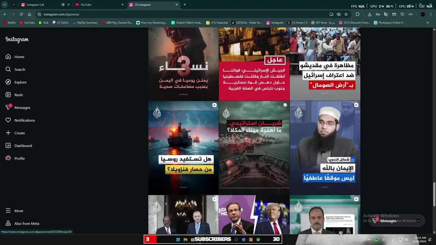436x245 pixels.
Task: Open tab search dropdown arrow
Action: tap(4, 5)
